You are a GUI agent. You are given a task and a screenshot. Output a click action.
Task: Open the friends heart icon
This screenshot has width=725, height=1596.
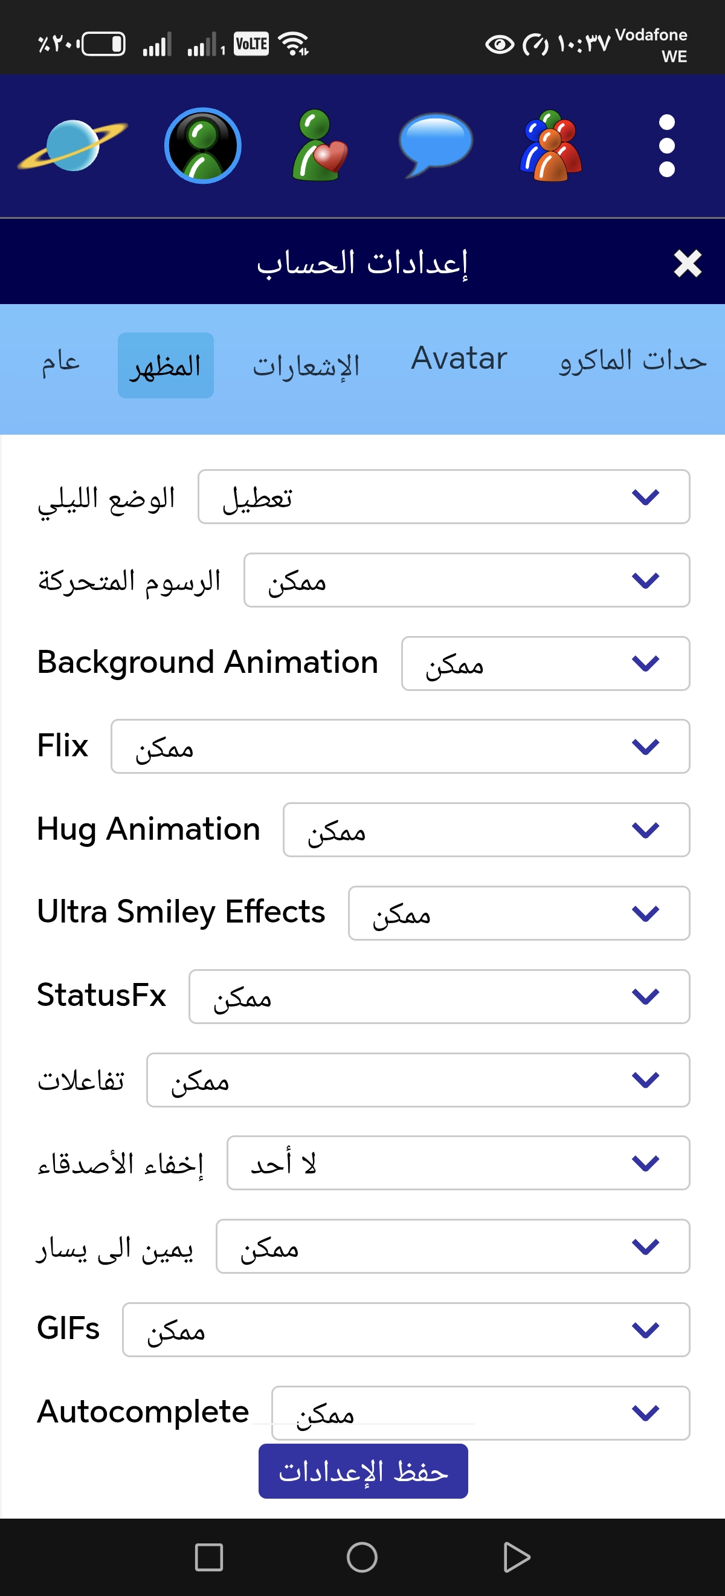320,146
